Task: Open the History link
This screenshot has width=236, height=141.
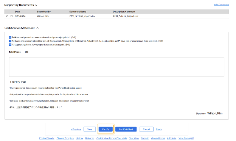Action: 79,138
